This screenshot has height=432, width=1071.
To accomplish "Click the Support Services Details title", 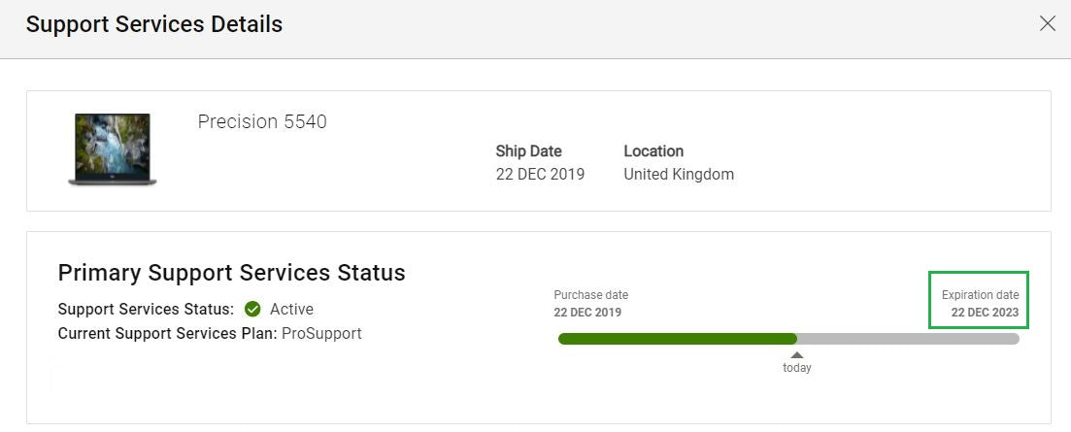I will coord(154,24).
